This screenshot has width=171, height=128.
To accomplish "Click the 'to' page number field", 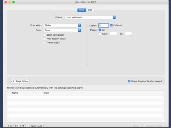I will 128,34.
